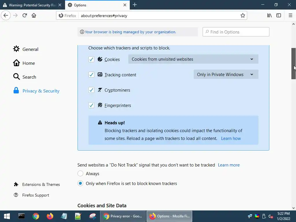
Task: Select the Always Do Not Track radio
Action: coord(80,173)
